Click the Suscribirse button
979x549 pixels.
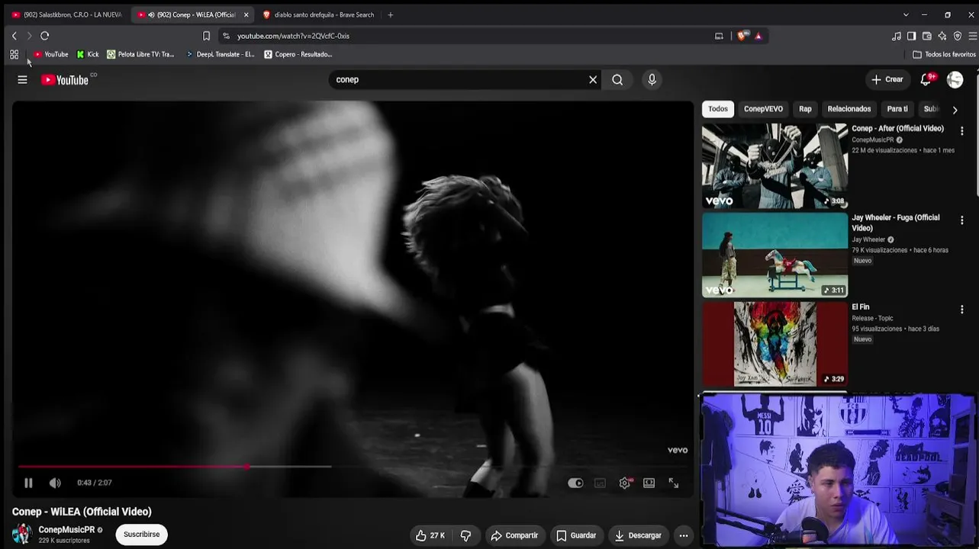pos(142,535)
